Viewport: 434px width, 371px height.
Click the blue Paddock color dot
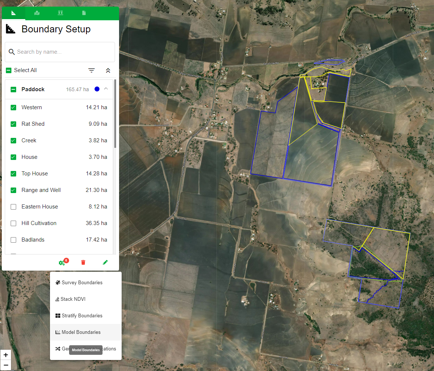click(x=97, y=89)
